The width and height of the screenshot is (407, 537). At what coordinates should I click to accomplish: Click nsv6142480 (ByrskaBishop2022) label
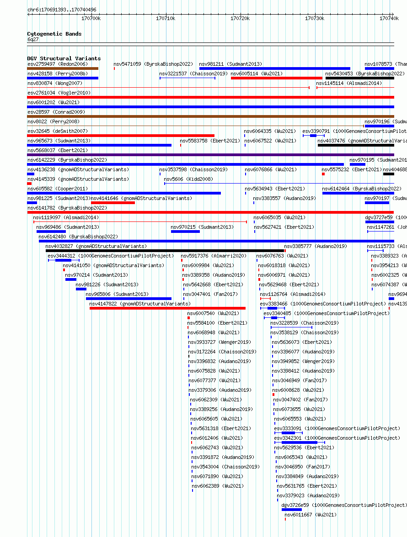[x=78, y=237]
